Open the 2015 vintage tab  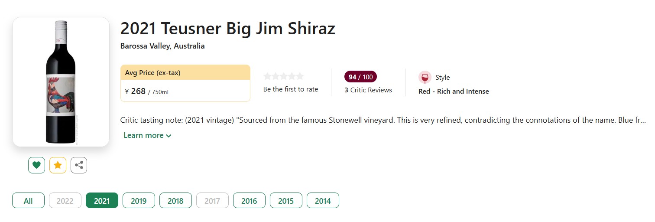tap(286, 201)
